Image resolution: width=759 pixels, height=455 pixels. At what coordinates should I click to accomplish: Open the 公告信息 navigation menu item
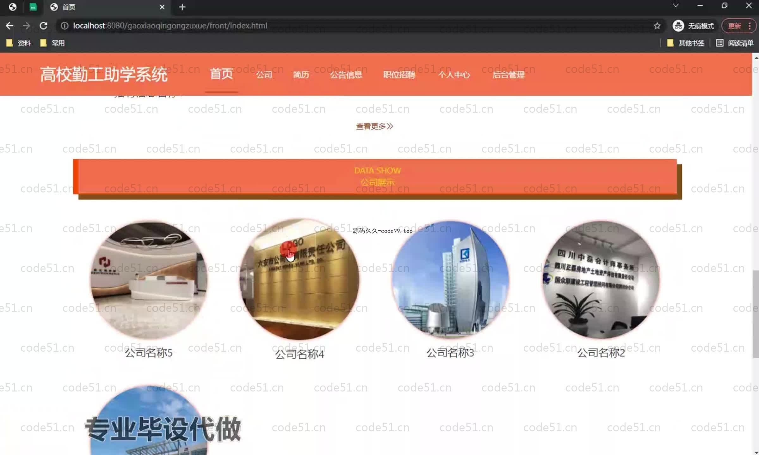click(346, 75)
